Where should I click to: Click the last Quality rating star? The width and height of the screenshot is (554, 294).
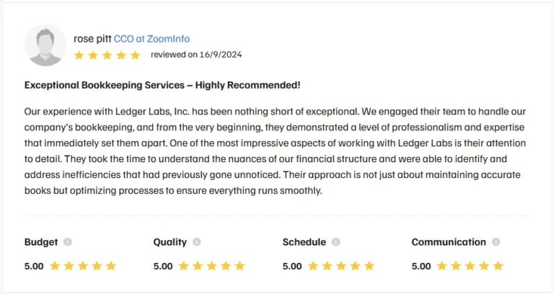(x=239, y=266)
